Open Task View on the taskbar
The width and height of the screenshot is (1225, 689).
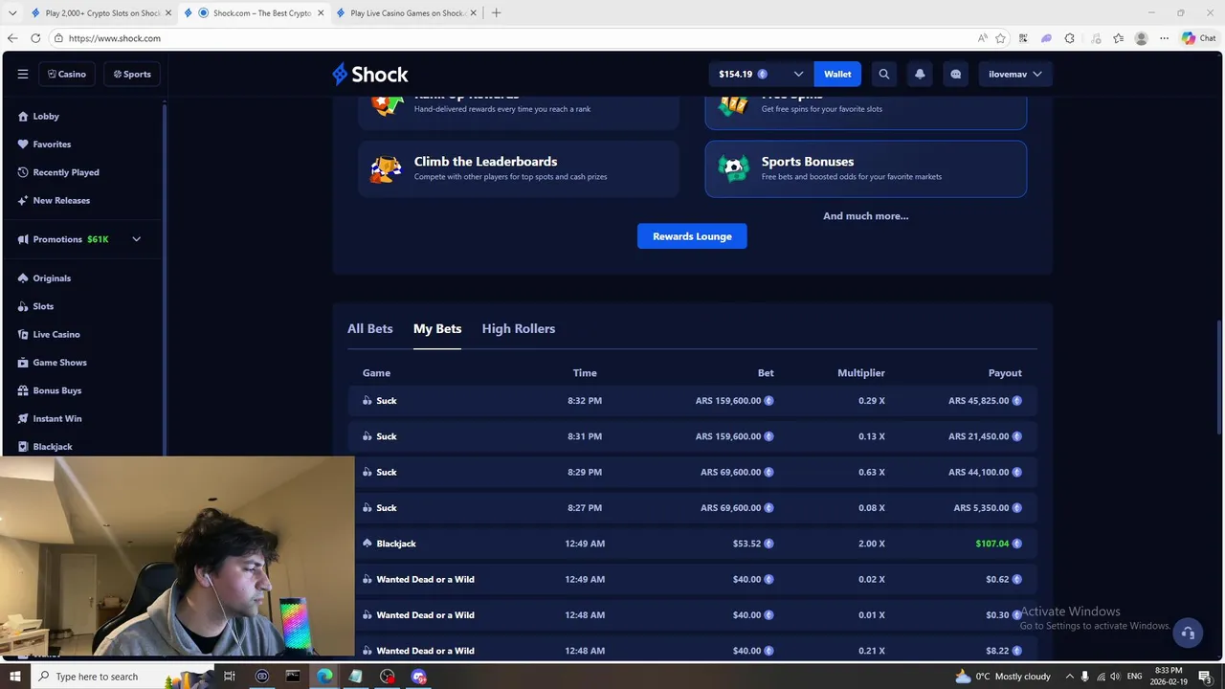pyautogui.click(x=230, y=677)
